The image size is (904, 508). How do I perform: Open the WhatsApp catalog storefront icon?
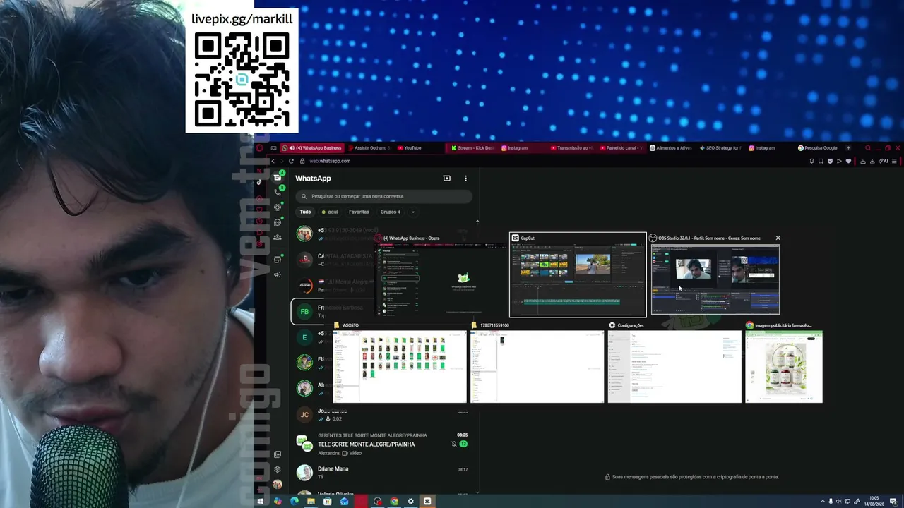point(278,260)
